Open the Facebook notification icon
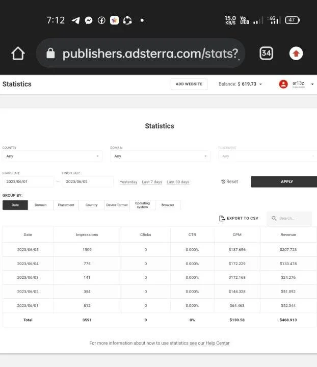 pyautogui.click(x=101, y=20)
